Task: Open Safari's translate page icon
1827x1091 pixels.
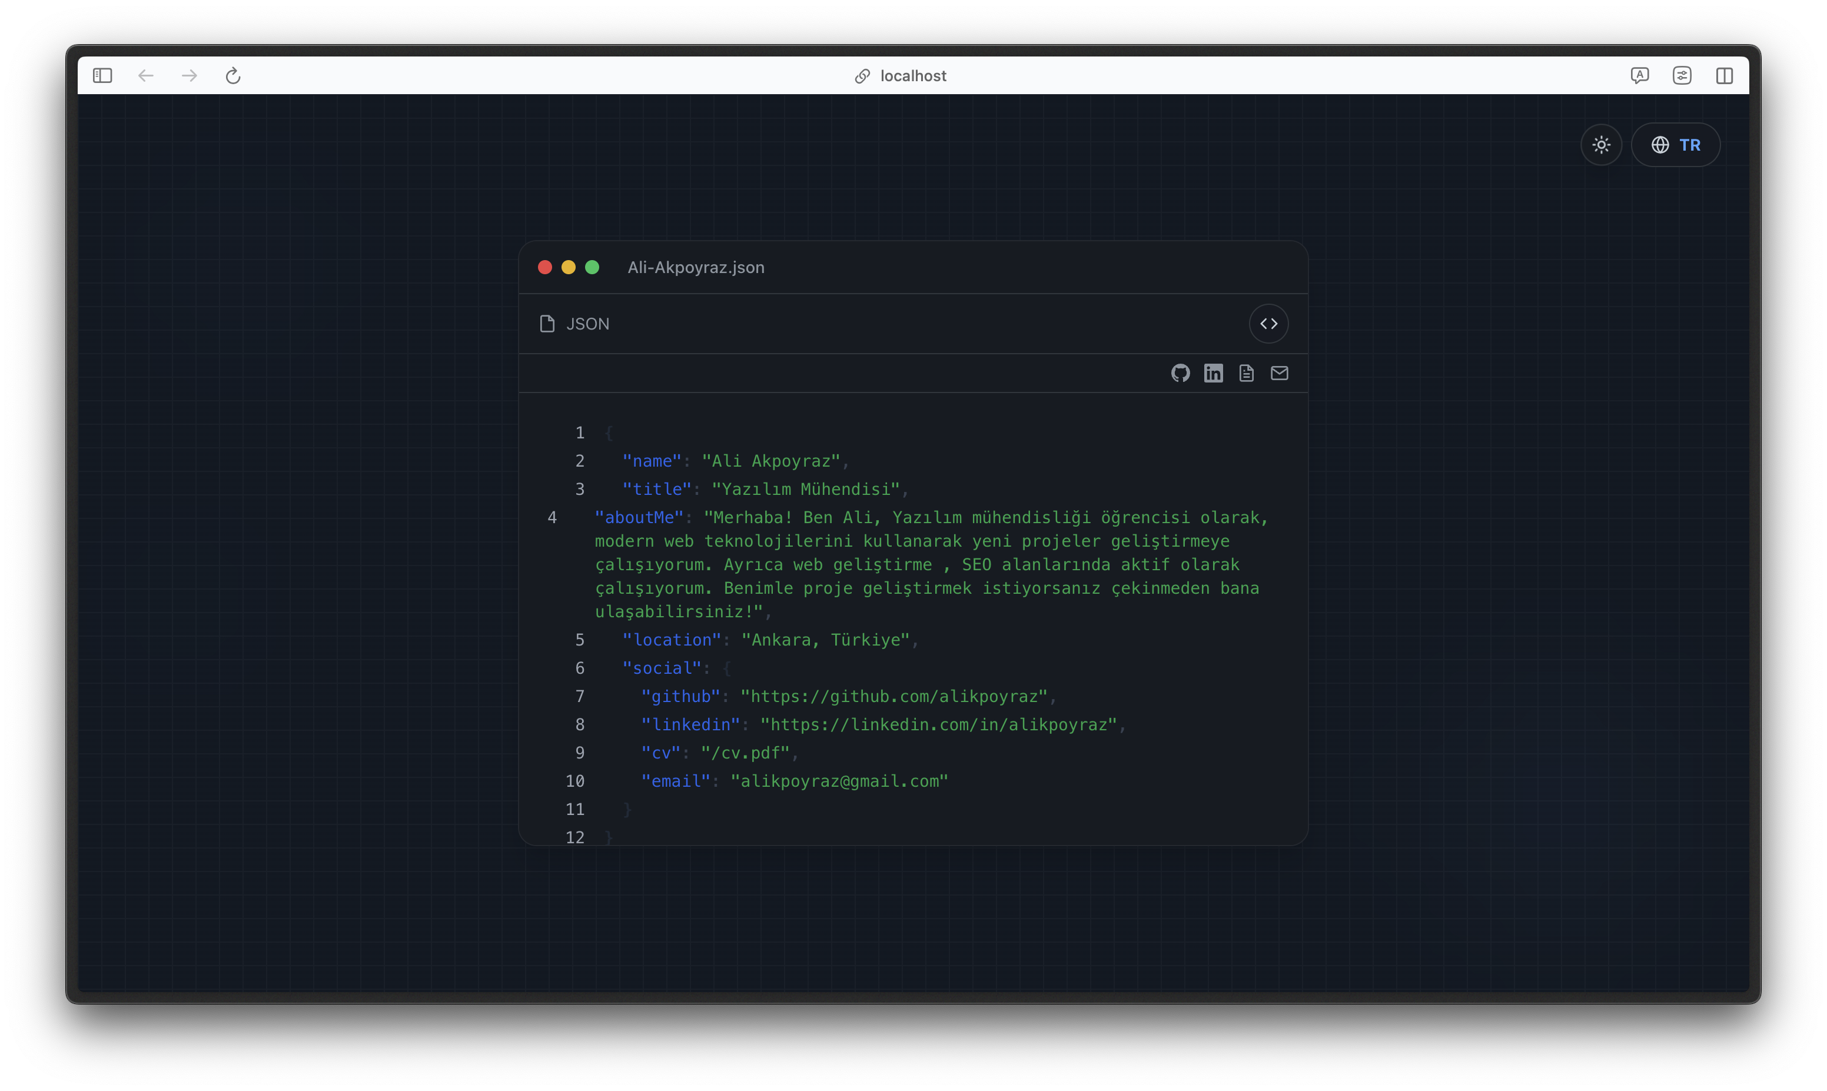Action: tap(1640, 75)
